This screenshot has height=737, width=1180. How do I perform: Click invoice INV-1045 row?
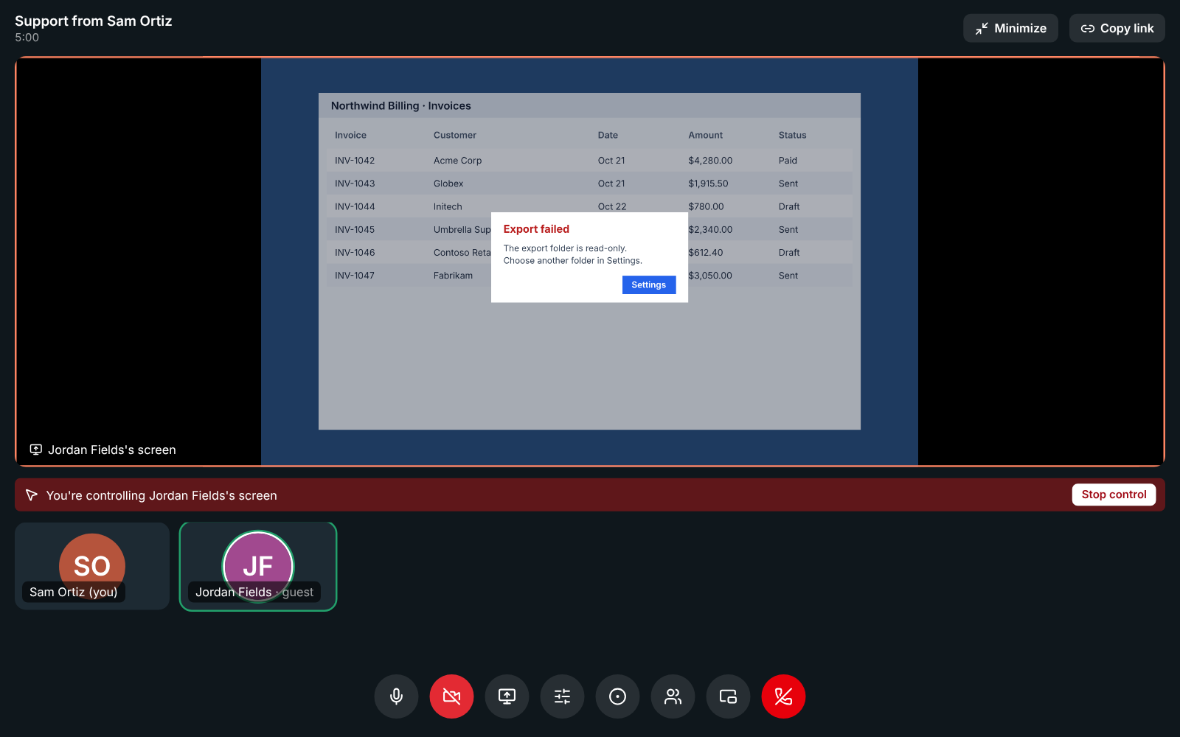[589, 229]
